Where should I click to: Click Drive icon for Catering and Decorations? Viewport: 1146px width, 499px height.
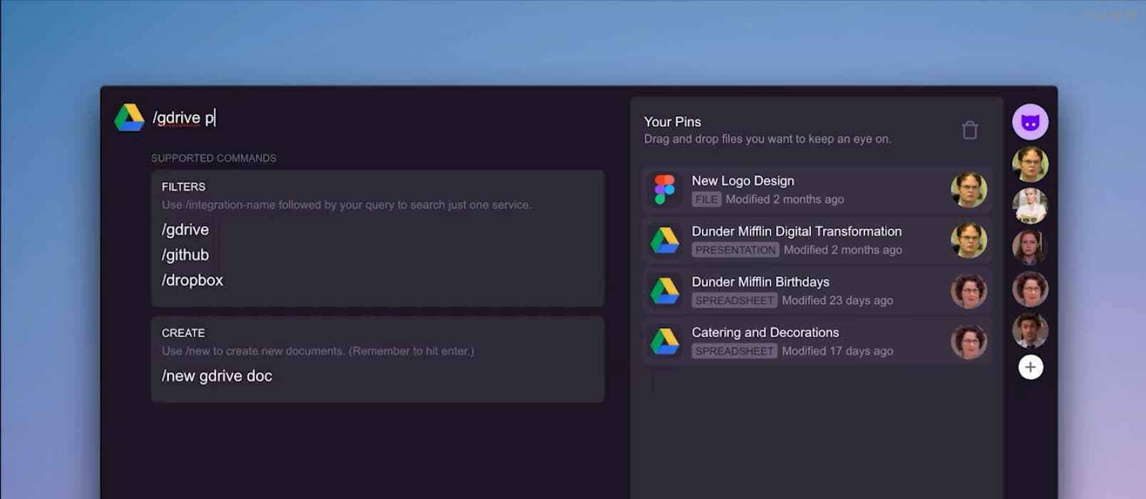pyautogui.click(x=664, y=342)
